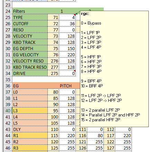The width and height of the screenshot is (165, 152).
Task: Click the CUTOFF value cell containing 36
Action: click(x=67, y=24)
